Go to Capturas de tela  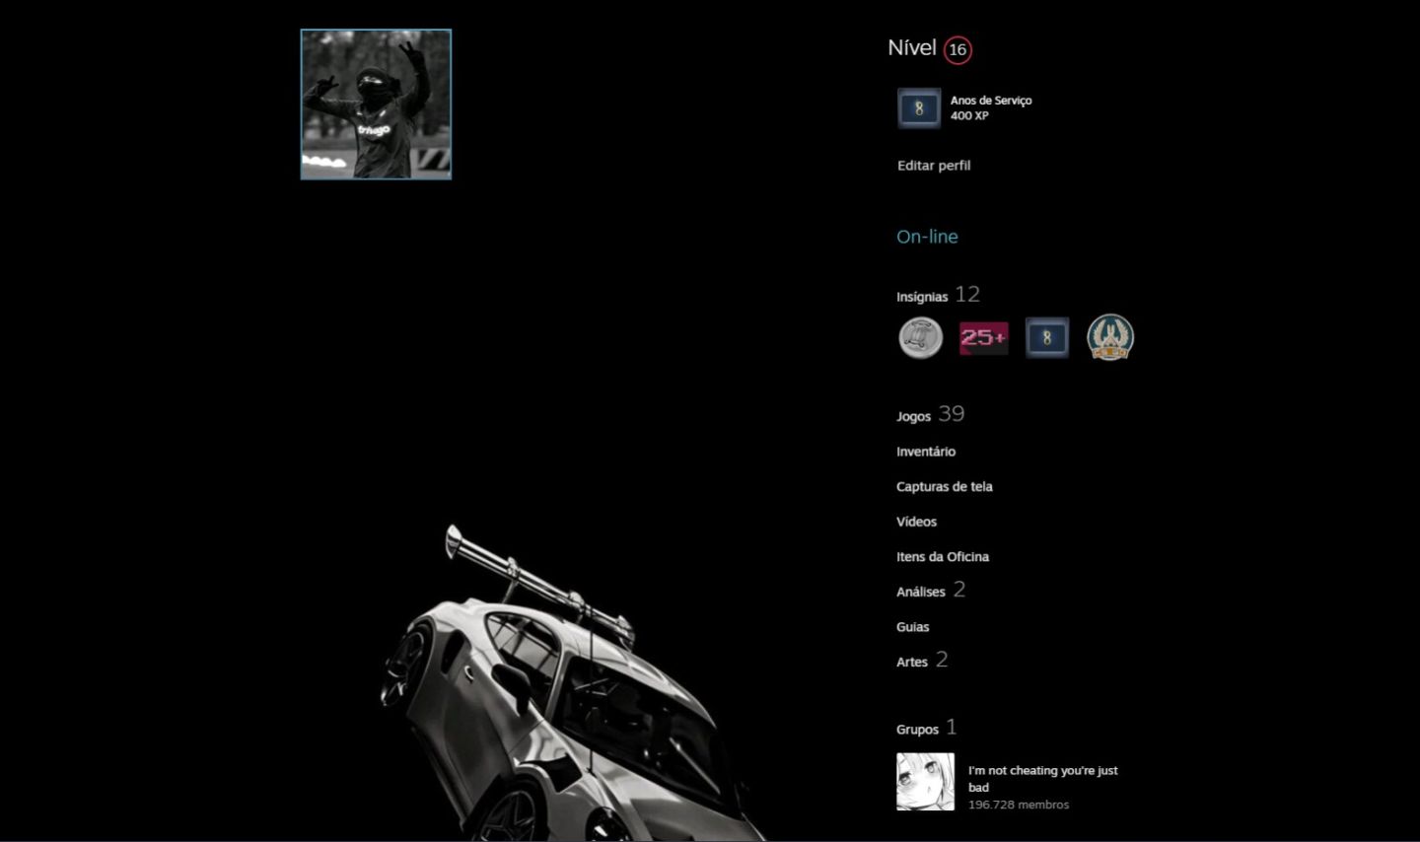pyautogui.click(x=945, y=486)
